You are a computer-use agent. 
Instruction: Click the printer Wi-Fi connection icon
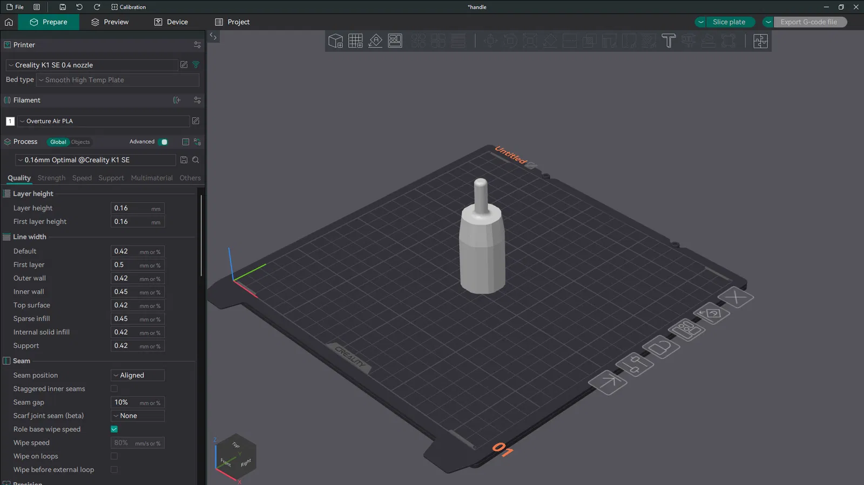point(196,65)
